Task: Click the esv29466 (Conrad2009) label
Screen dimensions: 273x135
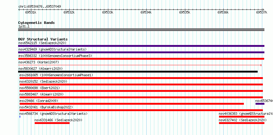Action: pyautogui.click(x=39, y=101)
